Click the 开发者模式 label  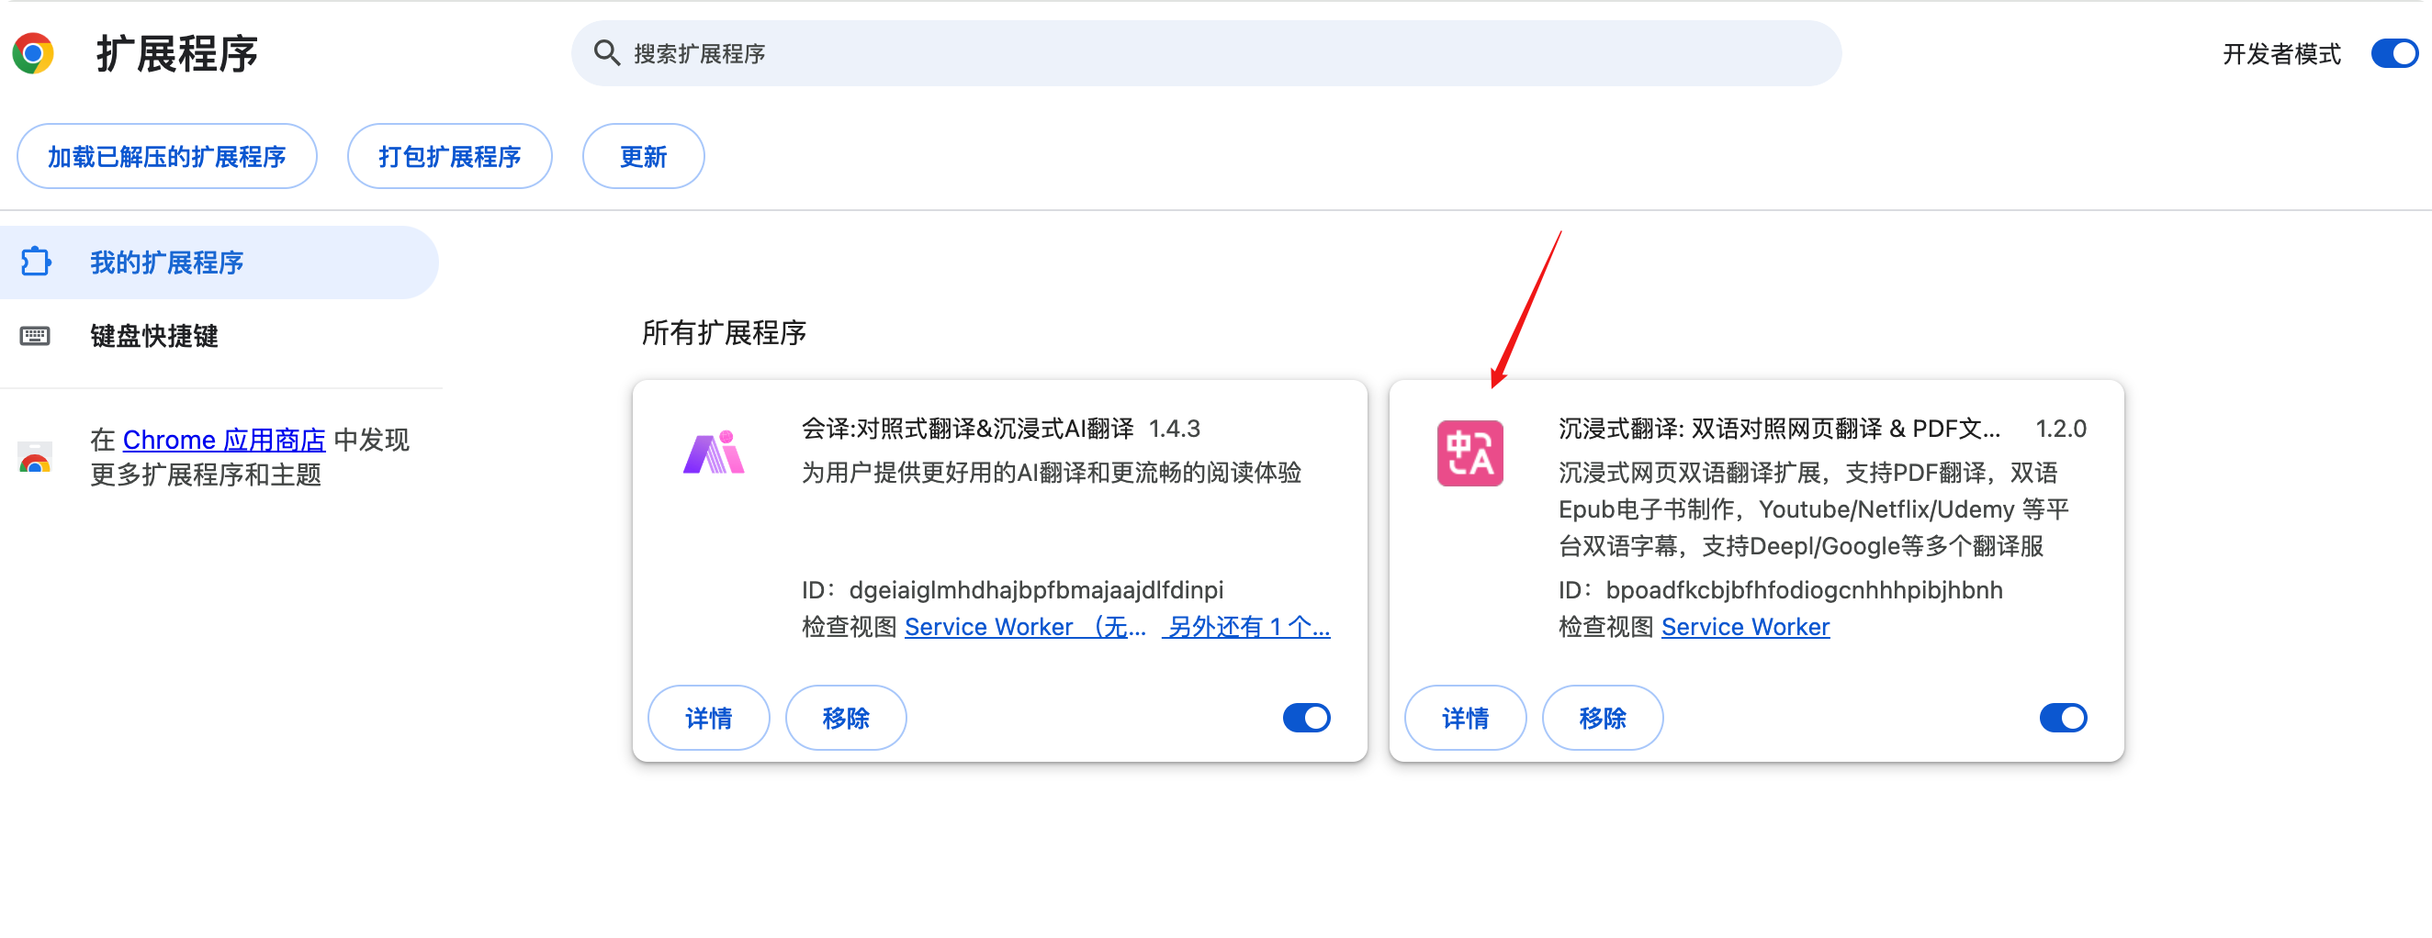(2282, 54)
